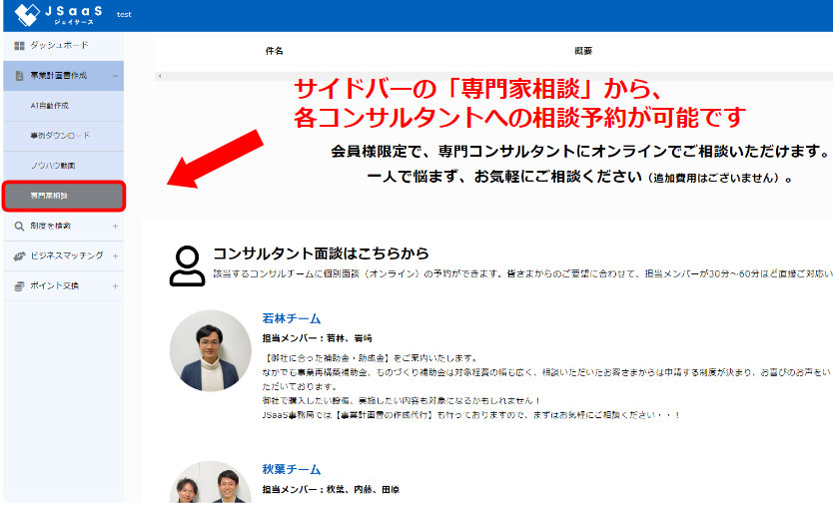Image resolution: width=833 pixels, height=505 pixels.
Task: Click the person silhouette icon beside コンサルタント面談
Action: click(x=187, y=266)
